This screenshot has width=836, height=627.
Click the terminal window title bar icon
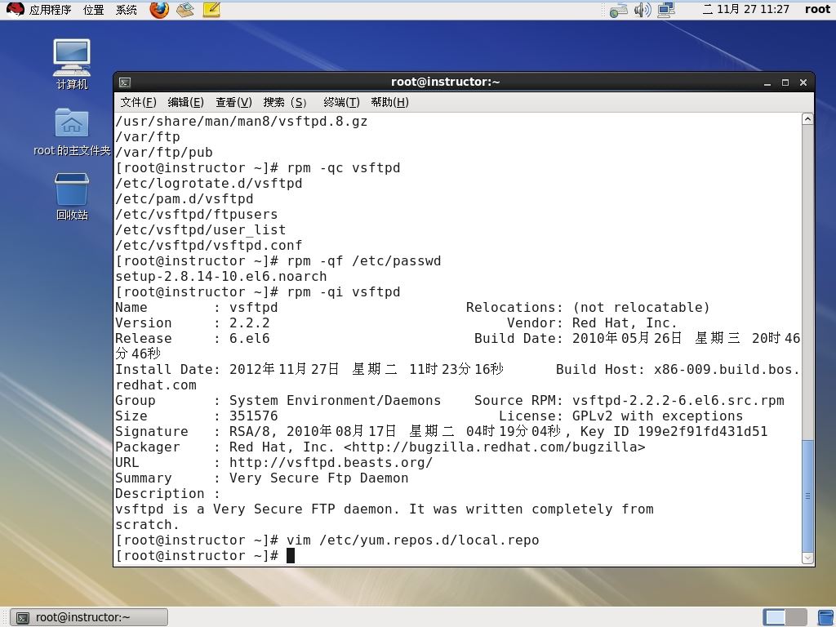(125, 82)
